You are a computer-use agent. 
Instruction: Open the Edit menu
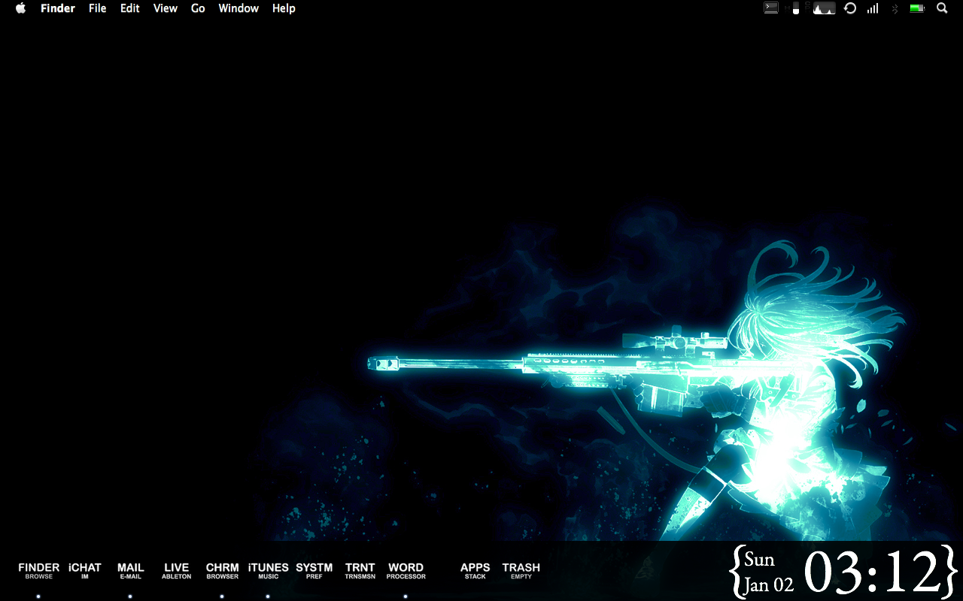pos(130,8)
